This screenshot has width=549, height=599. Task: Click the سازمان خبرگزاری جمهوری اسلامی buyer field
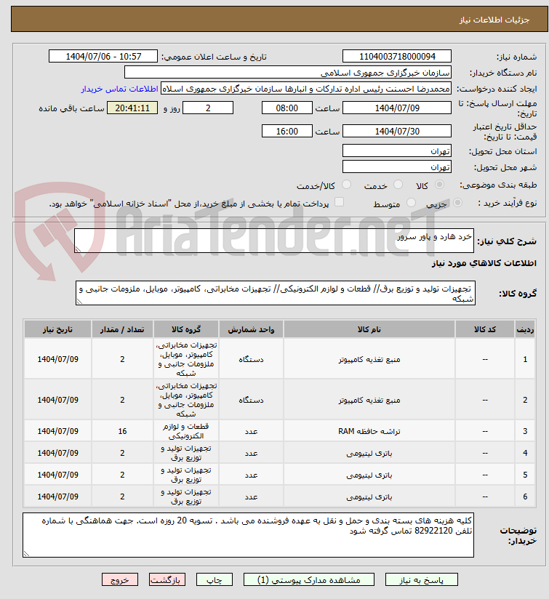[288, 72]
